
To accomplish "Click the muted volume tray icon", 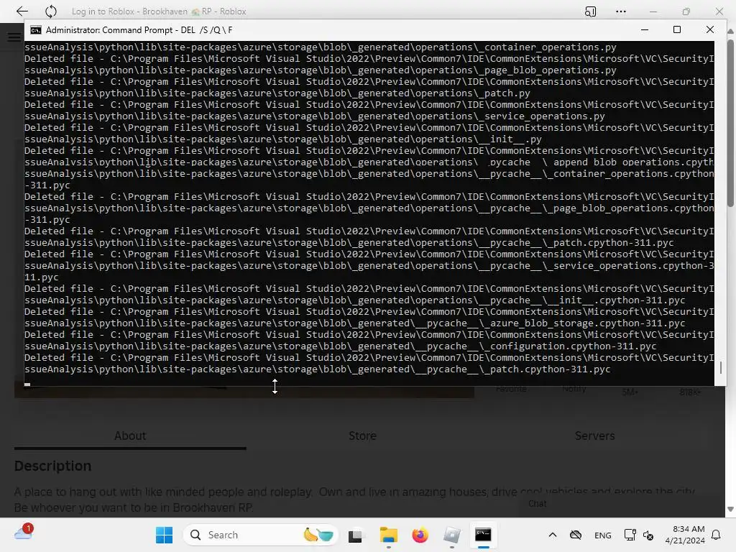I will pyautogui.click(x=648, y=535).
